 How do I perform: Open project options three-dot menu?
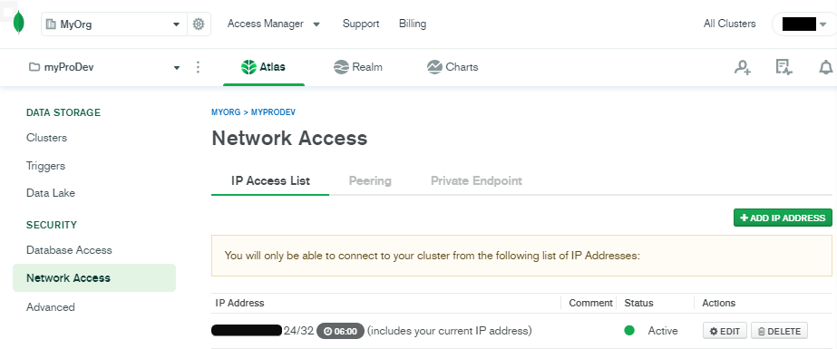click(198, 67)
